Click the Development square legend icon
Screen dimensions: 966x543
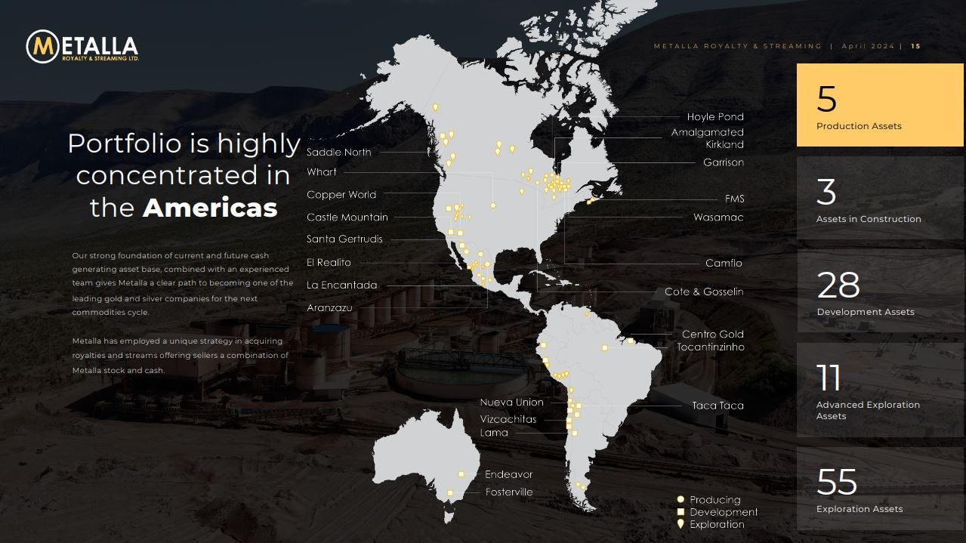(681, 511)
